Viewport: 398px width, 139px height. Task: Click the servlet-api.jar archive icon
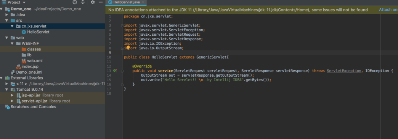[19, 101]
